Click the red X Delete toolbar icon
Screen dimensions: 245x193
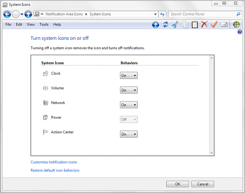204,24
